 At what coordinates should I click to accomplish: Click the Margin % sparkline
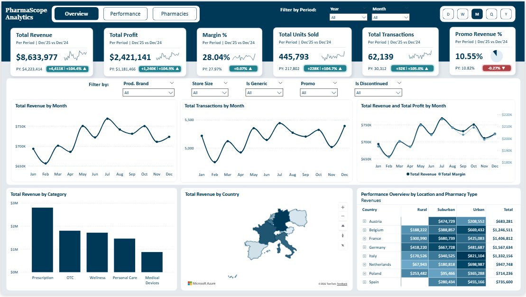coord(244,57)
